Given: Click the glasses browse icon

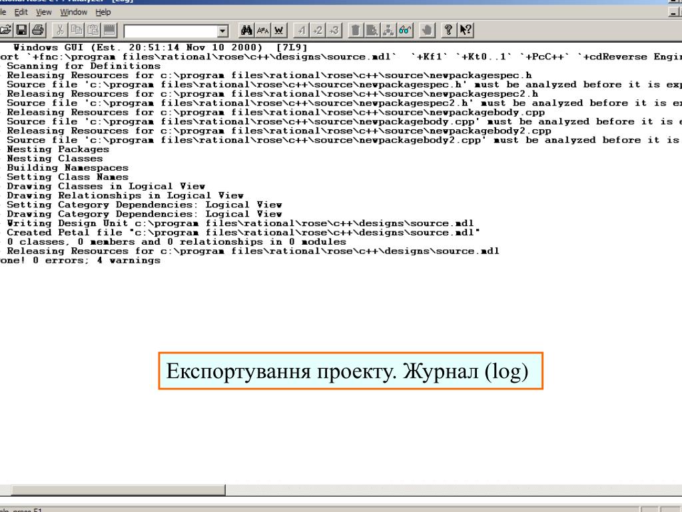Looking at the screenshot, I should coord(404,30).
